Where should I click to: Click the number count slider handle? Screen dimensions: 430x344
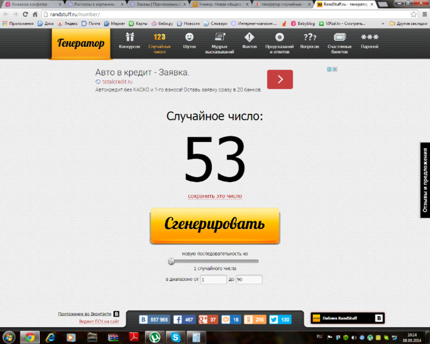click(171, 261)
